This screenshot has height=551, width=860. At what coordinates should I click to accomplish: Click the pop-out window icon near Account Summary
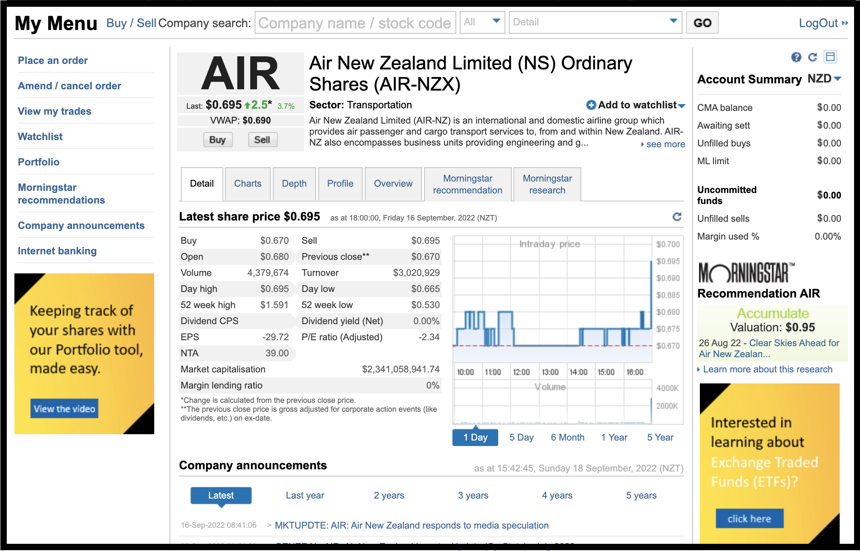pyautogui.click(x=831, y=57)
